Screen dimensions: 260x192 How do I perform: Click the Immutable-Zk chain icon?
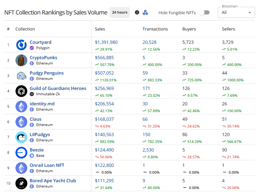click(32, 94)
